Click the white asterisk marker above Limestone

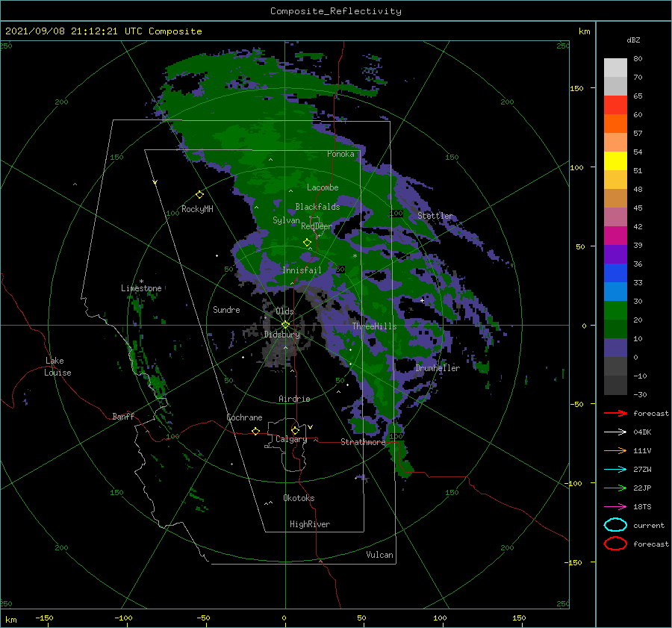click(141, 282)
